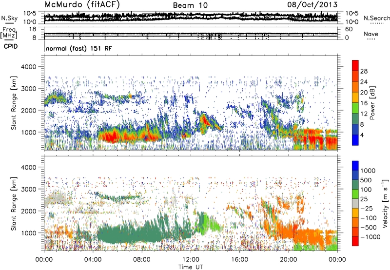
Task: Click the 16:00 time axis tick label
Action: coord(239,260)
